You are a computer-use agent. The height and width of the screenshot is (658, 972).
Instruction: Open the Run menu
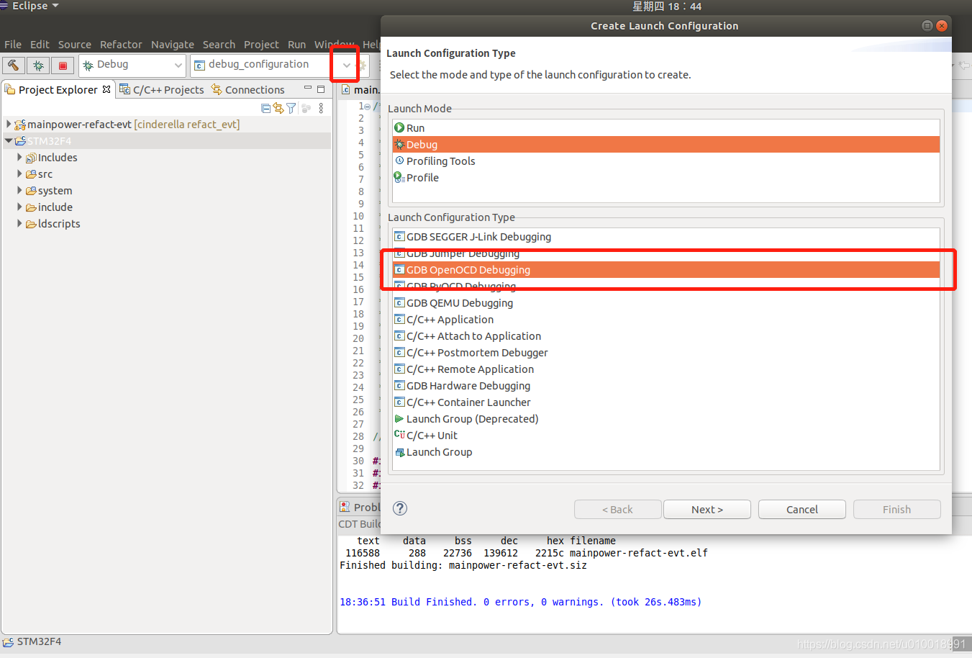tap(296, 45)
